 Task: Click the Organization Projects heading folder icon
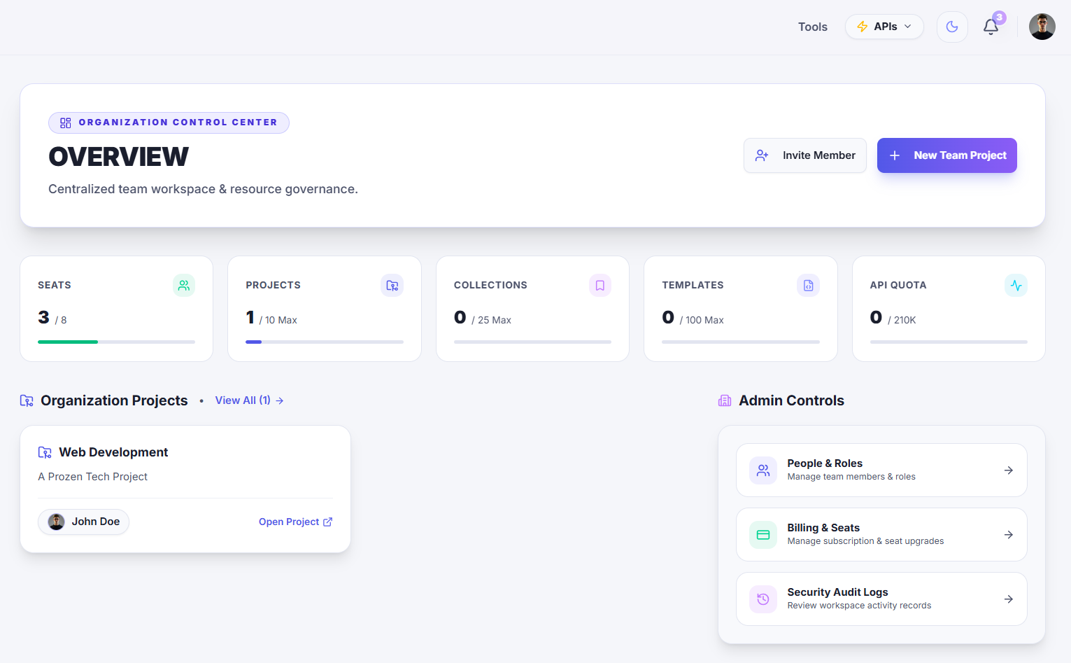(x=27, y=400)
